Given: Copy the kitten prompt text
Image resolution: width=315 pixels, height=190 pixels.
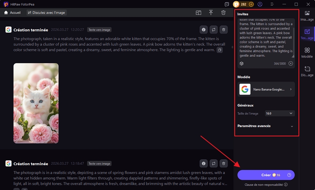Looking at the screenshot, I should click(220, 50).
